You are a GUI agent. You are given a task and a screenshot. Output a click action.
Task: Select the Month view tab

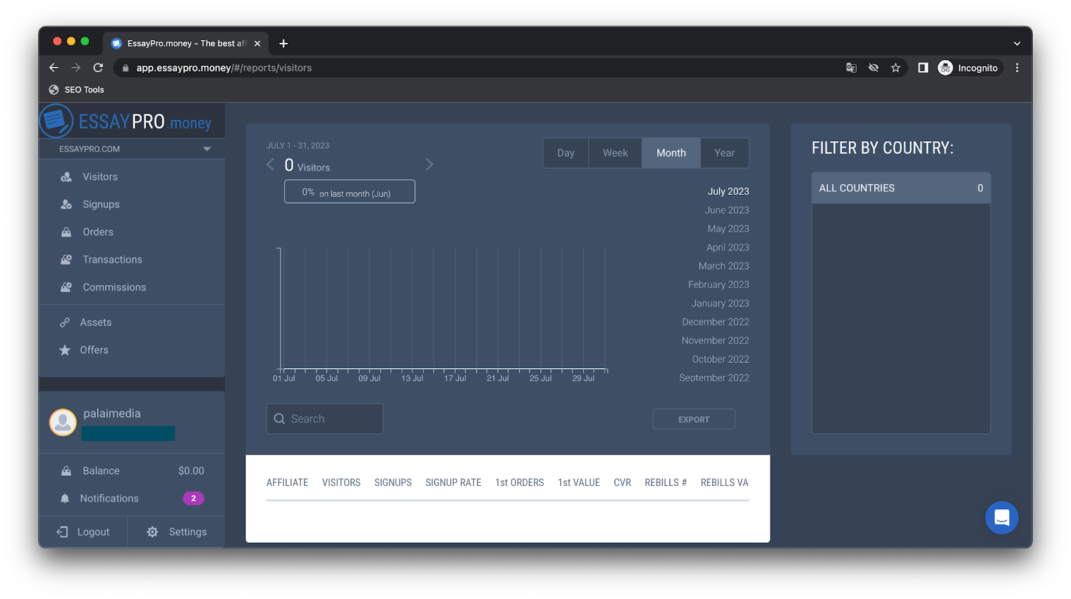coord(671,153)
